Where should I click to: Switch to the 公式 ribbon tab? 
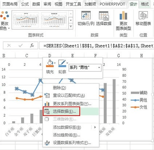click(25, 4)
